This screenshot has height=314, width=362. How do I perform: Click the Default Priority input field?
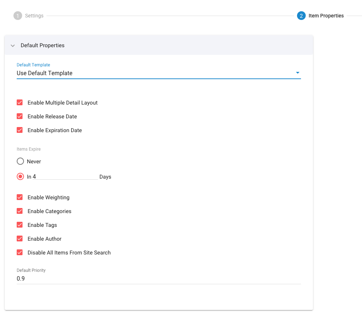click(159, 279)
